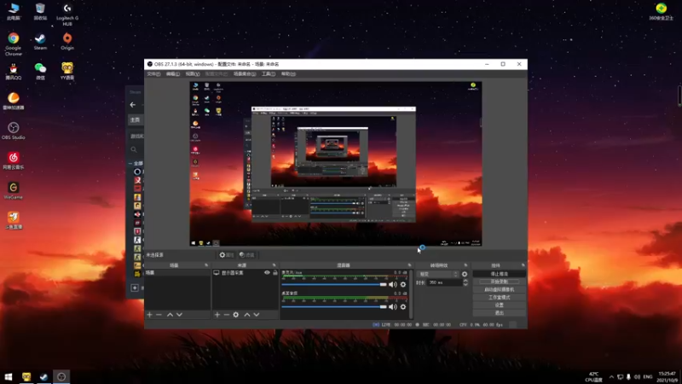Click the transition duration 350 ms field
The width and height of the screenshot is (682, 384).
tap(443, 282)
